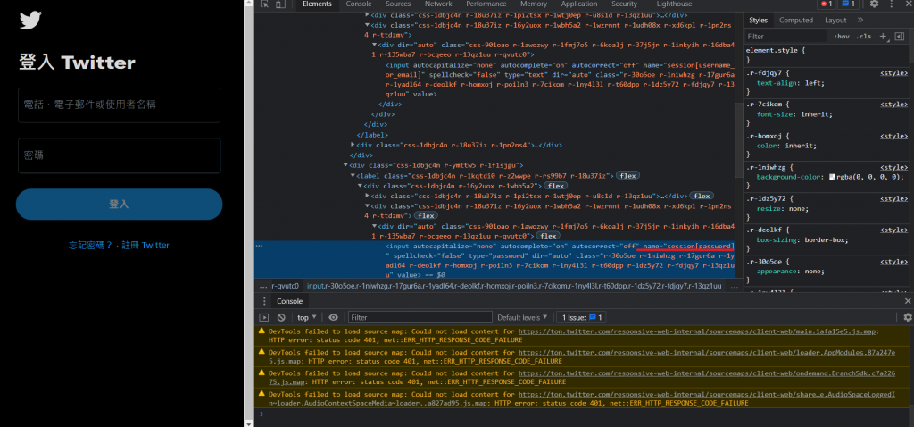Click the 1 Issue button in console
The width and height of the screenshot is (914, 427).
[x=581, y=317]
